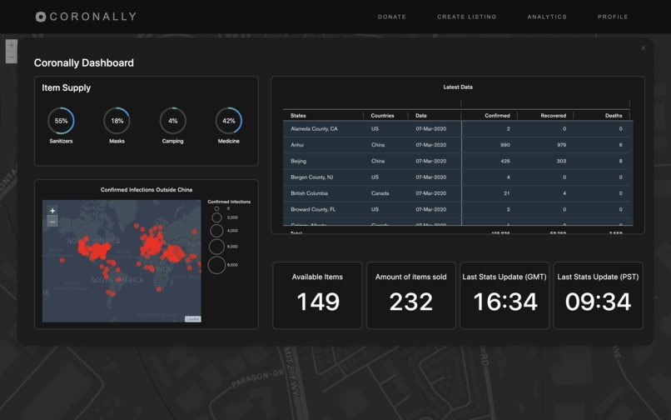Click the Coronally Dashboard heading
This screenshot has width=671, height=420.
pos(84,63)
